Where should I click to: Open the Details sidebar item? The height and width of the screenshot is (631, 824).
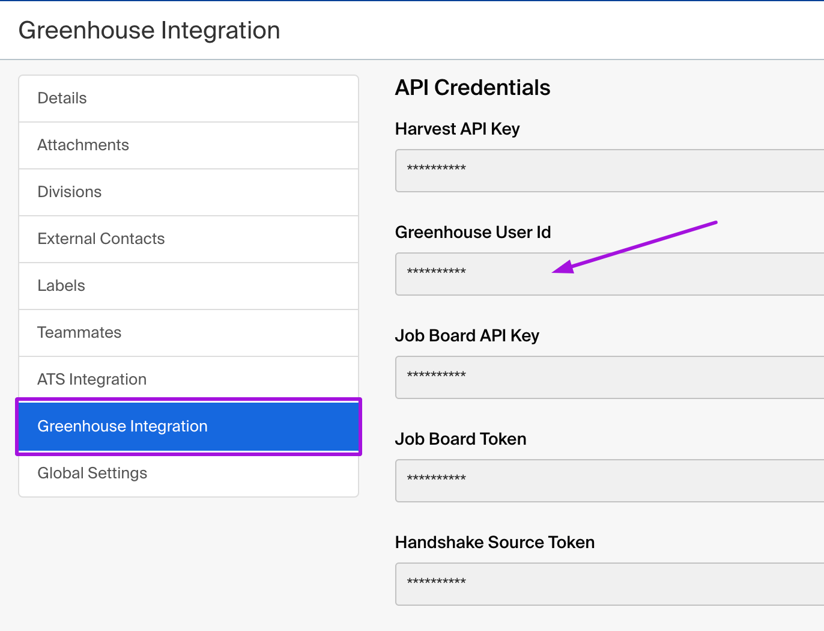(189, 99)
